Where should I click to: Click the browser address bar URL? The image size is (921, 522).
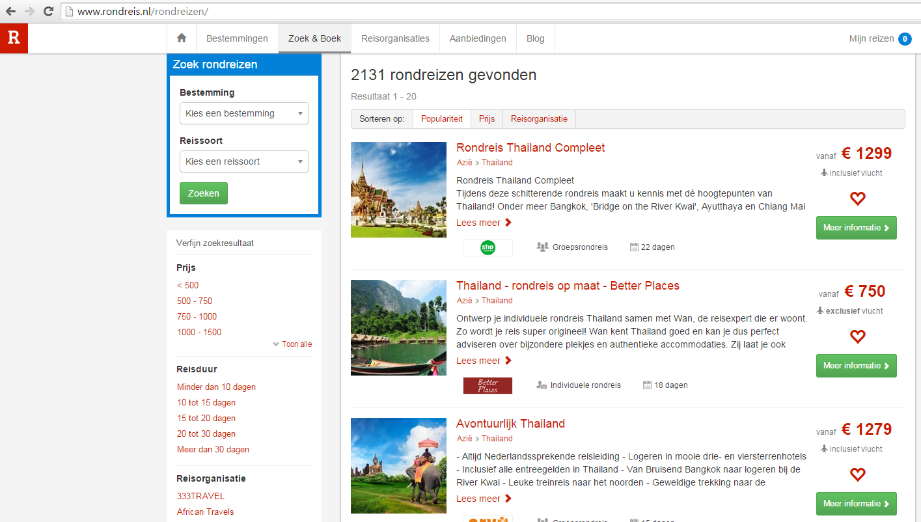(x=143, y=12)
